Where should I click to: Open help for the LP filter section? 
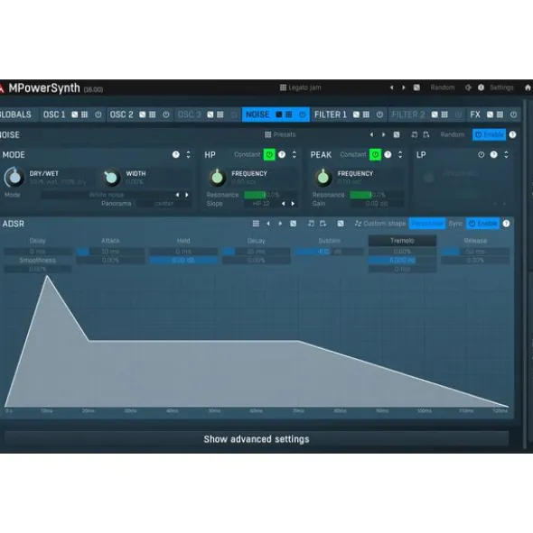click(x=493, y=154)
